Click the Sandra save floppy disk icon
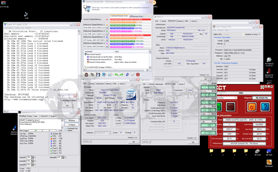The image size is (278, 172). [x=98, y=75]
